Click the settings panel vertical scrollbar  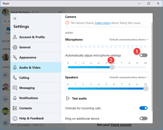point(152,67)
